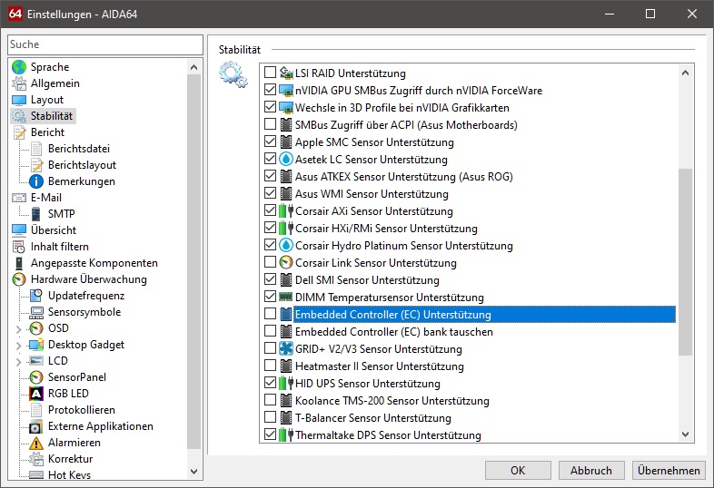Screen dimensions: 714x488
Task: Click the water drop icon beside Asetek LC
Action: (x=286, y=159)
